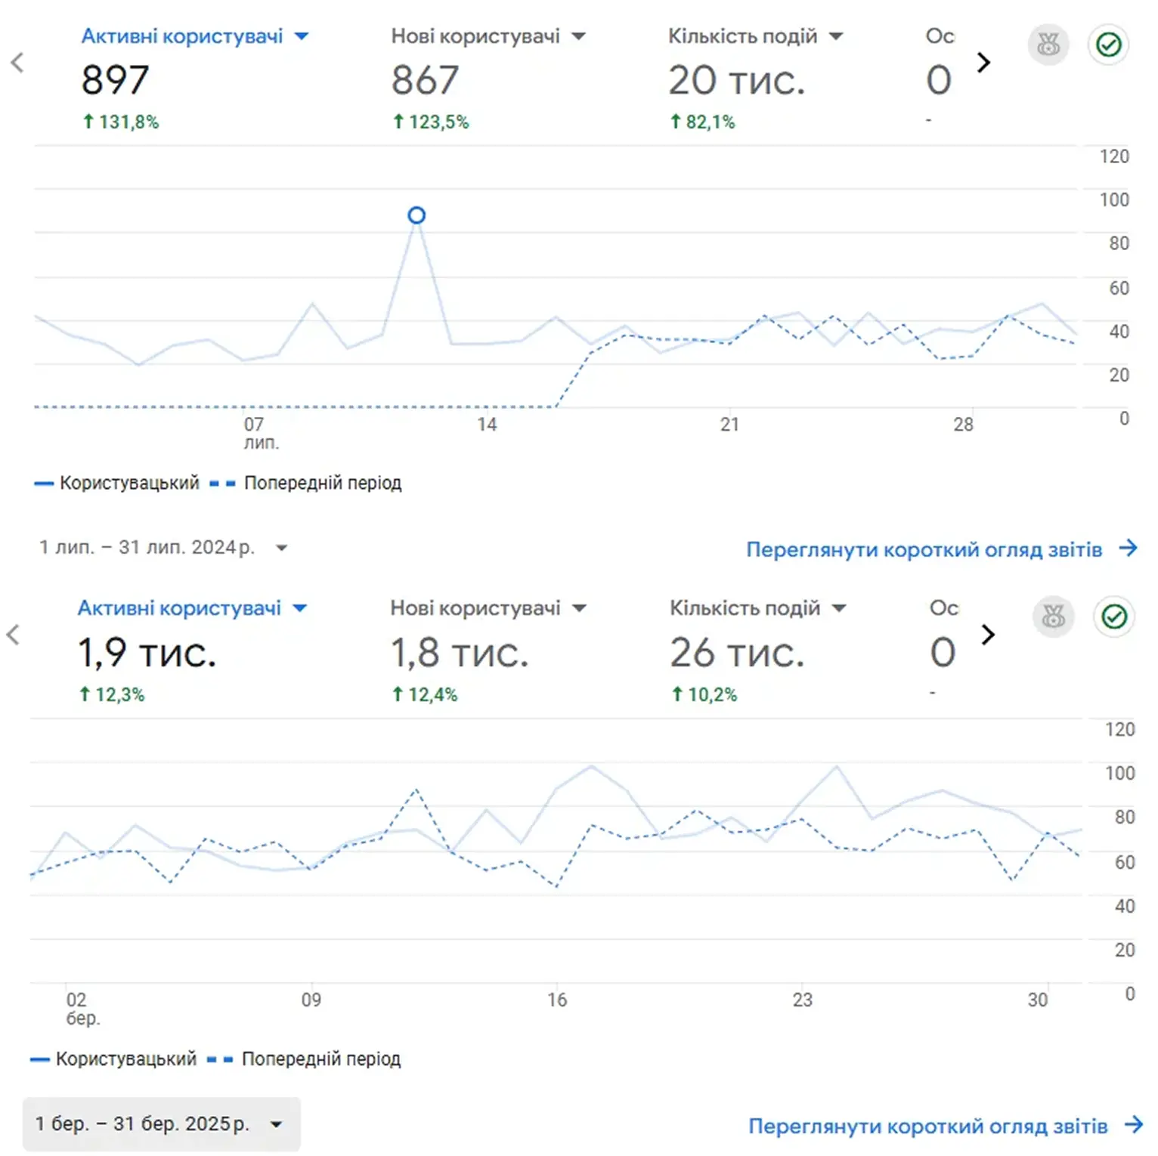Open date range picker 1 бер. – 31 бер. 2025
The height and width of the screenshot is (1156, 1158).
[161, 1124]
